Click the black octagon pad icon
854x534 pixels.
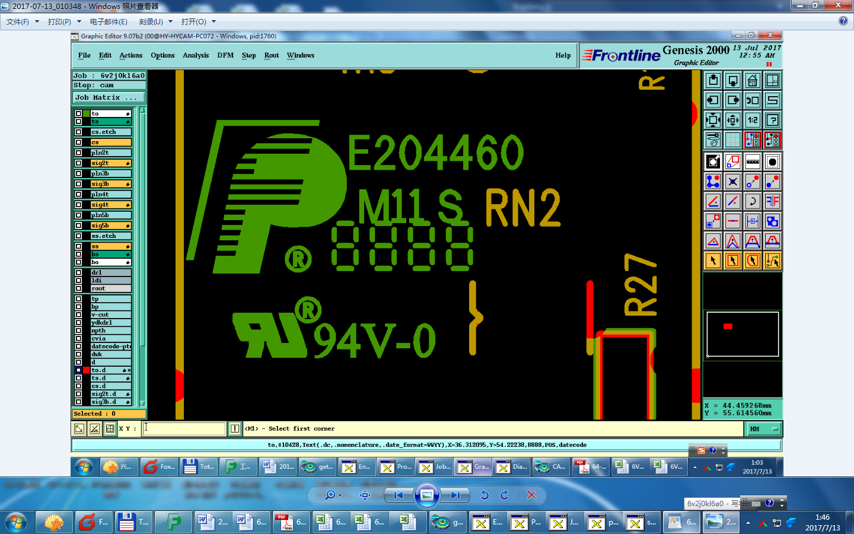772,161
